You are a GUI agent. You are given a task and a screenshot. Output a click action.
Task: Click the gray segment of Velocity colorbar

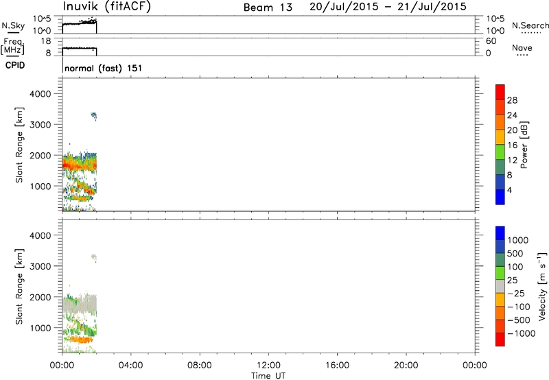pos(500,287)
